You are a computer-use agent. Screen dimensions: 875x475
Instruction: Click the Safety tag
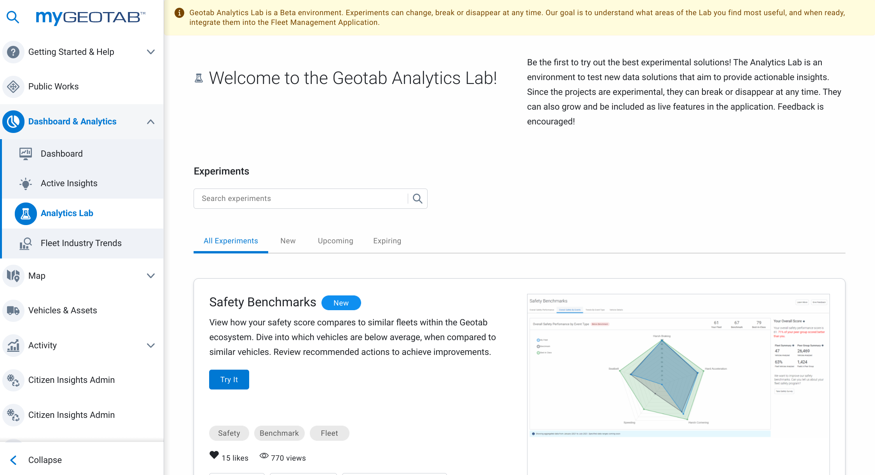click(x=229, y=433)
